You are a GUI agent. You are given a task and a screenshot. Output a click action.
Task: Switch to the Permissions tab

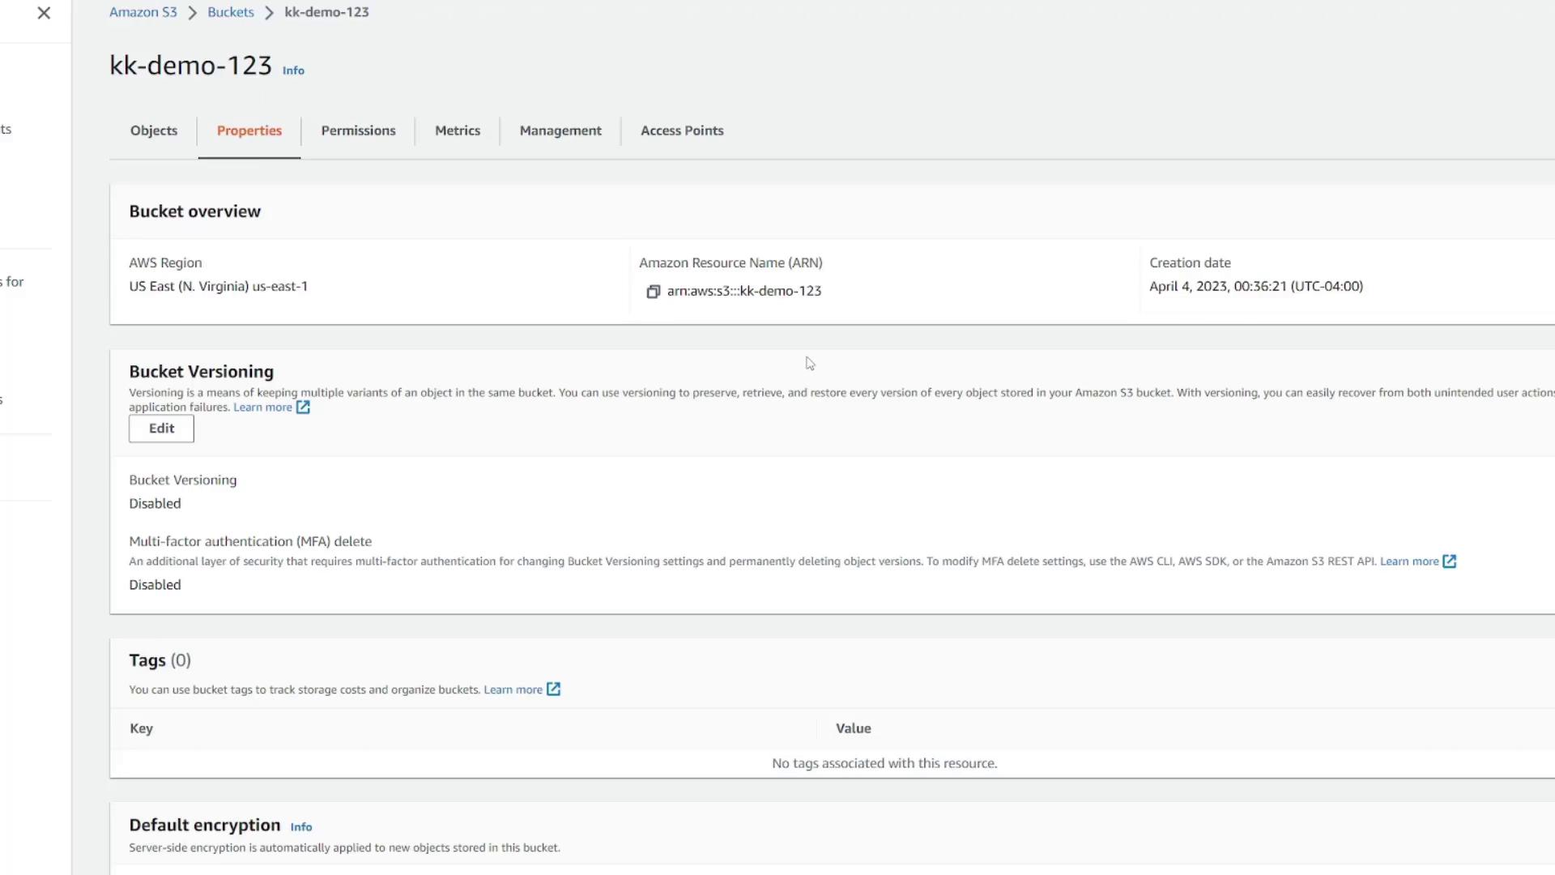[x=358, y=130]
